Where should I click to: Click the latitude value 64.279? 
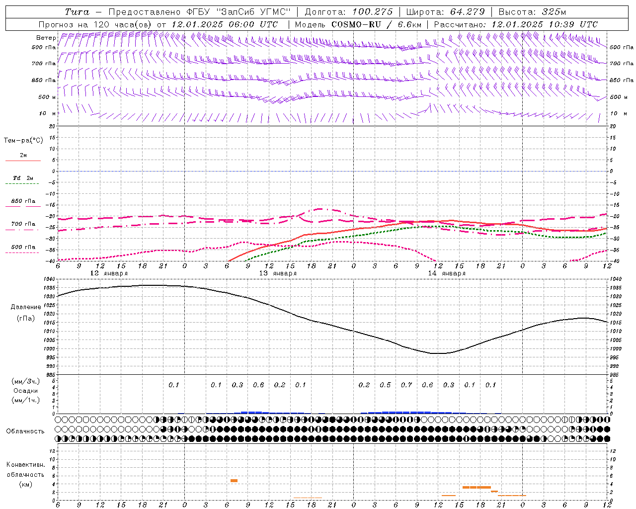468,12
